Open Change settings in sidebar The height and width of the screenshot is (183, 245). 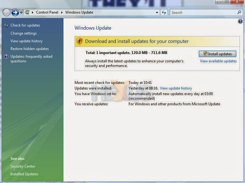coord(24,33)
